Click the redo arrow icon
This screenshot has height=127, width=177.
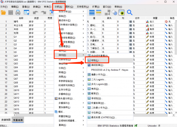43,12
